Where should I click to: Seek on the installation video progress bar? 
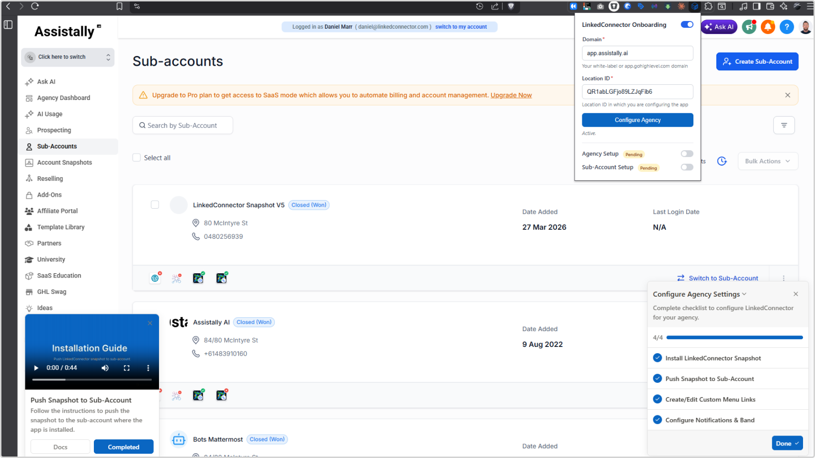92,380
